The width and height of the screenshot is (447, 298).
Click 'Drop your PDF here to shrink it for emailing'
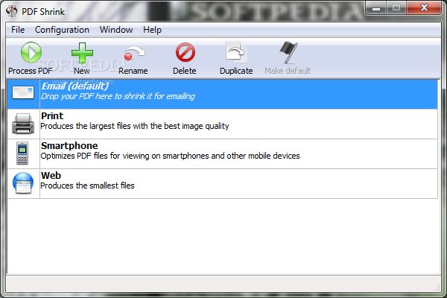pos(118,96)
